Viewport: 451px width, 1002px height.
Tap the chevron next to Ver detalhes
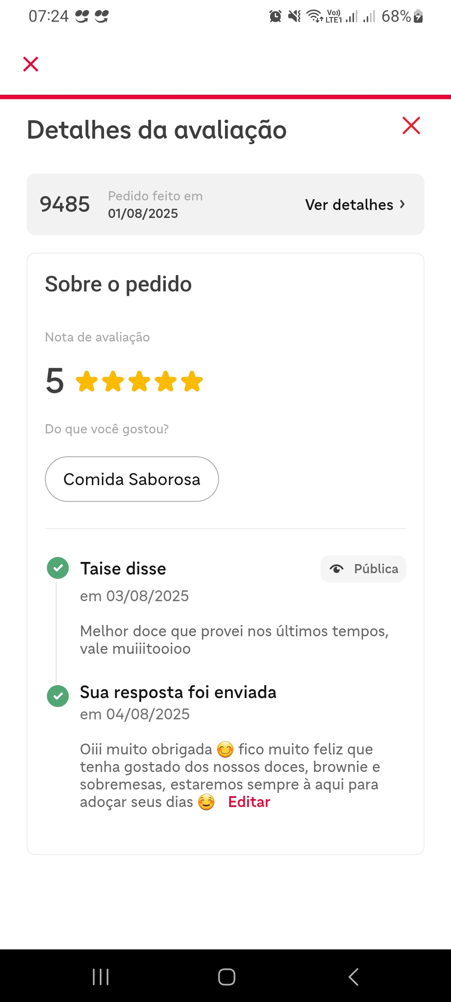403,204
